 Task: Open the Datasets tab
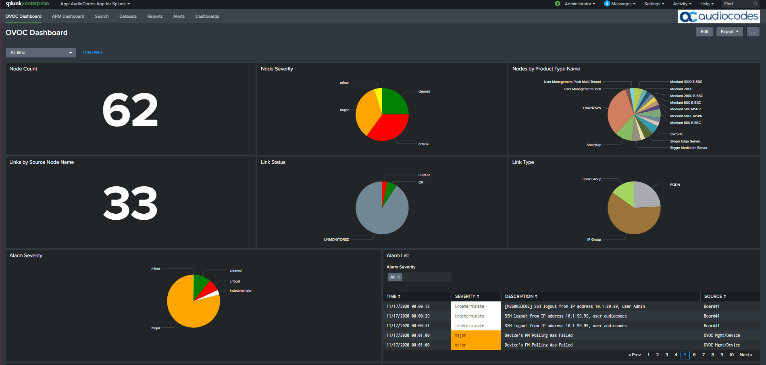[x=128, y=16]
